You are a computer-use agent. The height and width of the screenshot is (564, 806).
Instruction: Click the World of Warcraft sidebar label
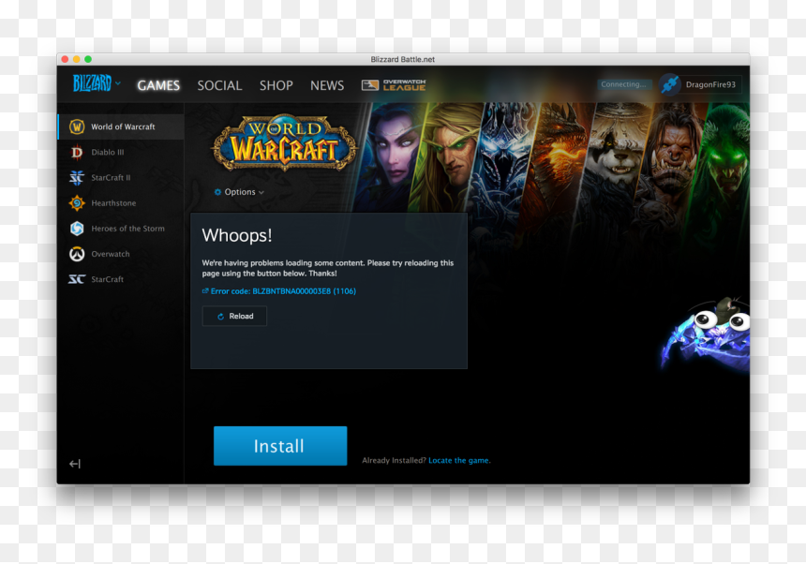point(123,126)
